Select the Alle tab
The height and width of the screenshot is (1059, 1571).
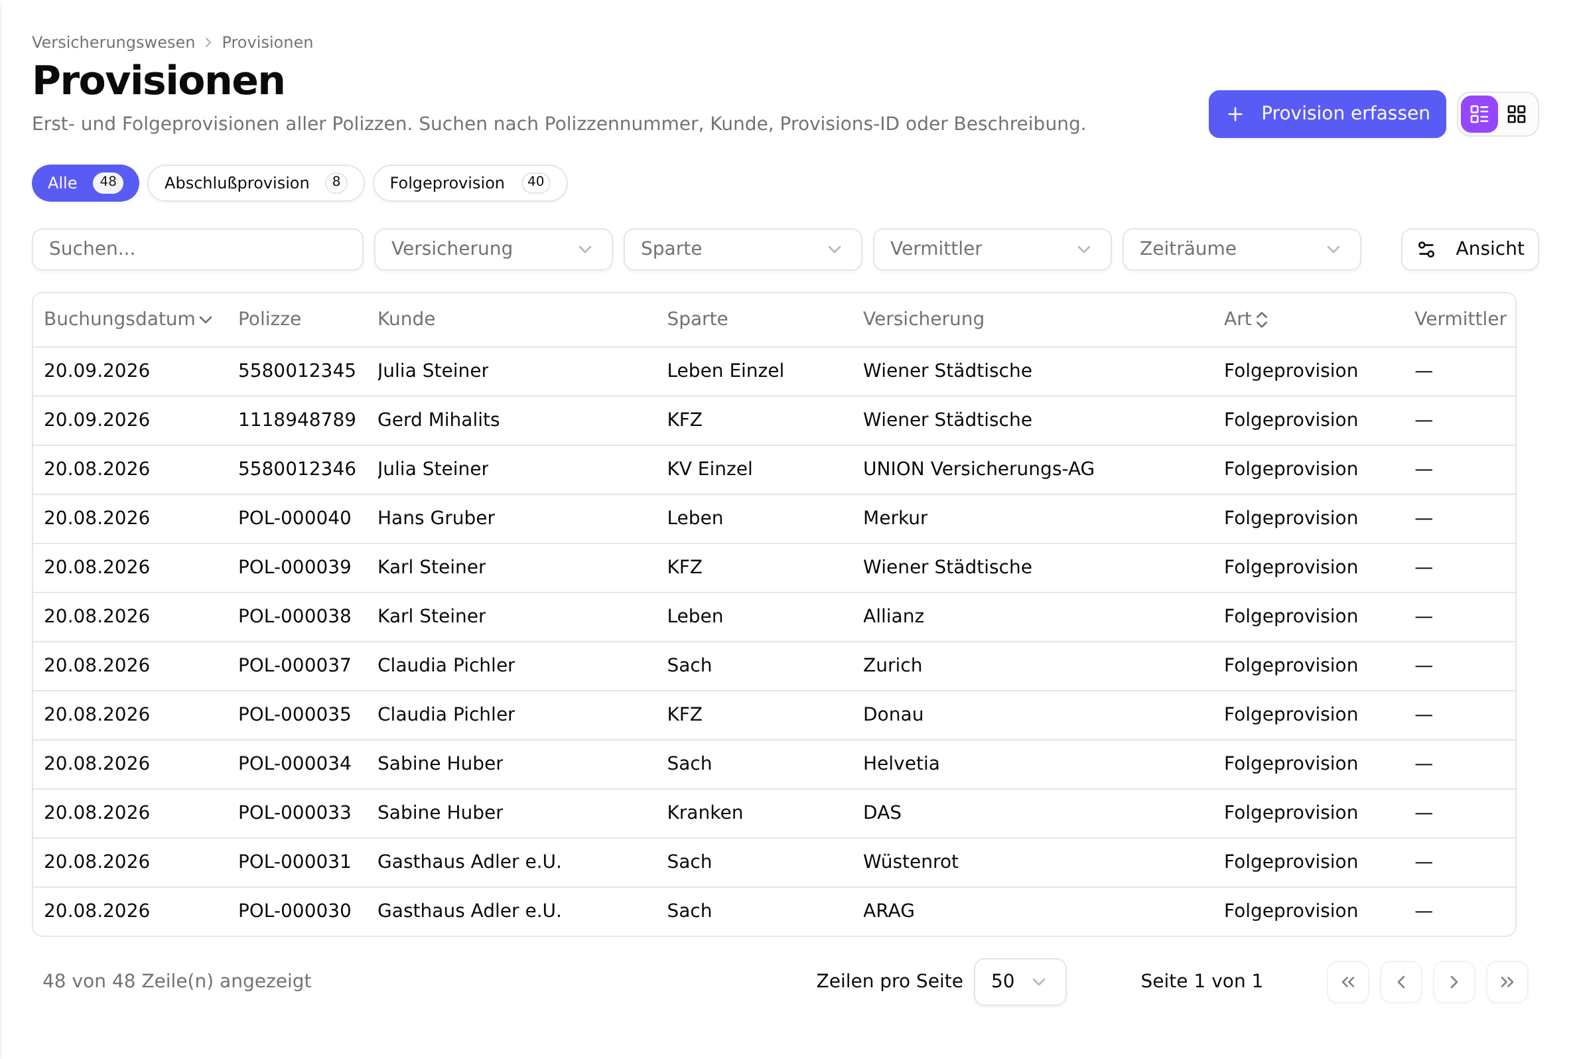click(x=85, y=183)
